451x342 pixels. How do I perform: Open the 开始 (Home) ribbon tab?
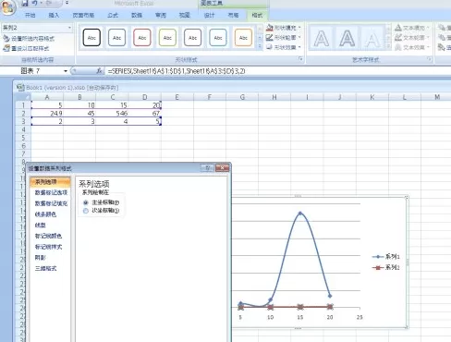point(30,15)
